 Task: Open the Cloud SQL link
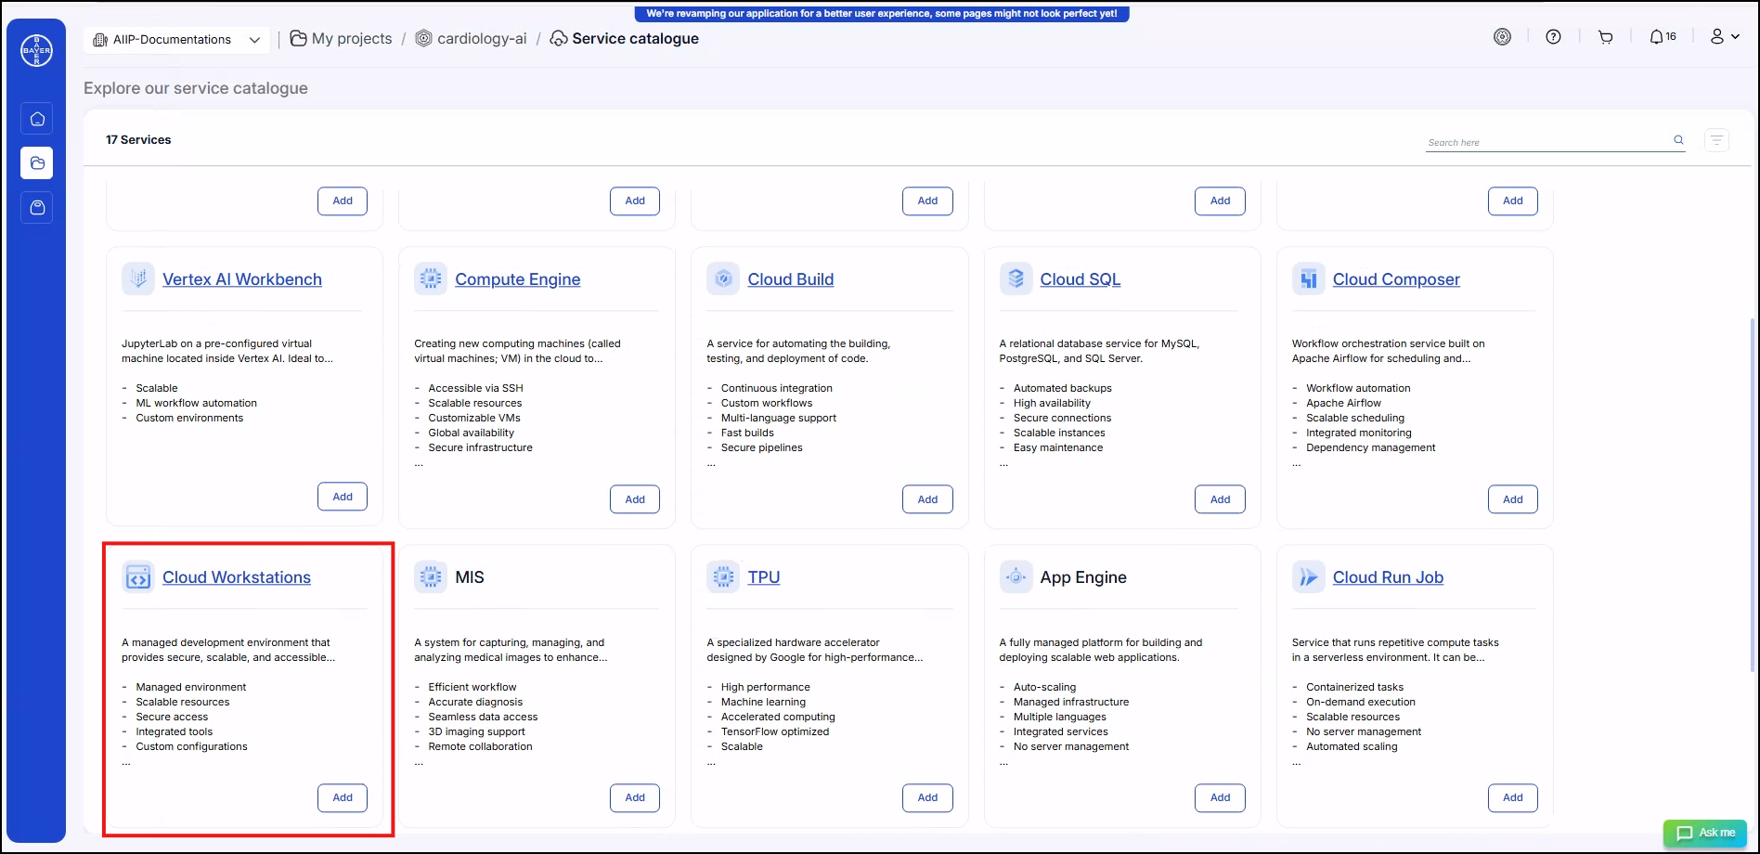tap(1081, 279)
